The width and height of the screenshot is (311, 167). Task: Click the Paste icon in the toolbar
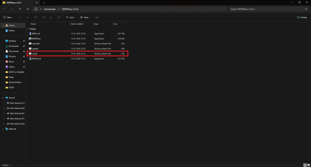(x=35, y=17)
